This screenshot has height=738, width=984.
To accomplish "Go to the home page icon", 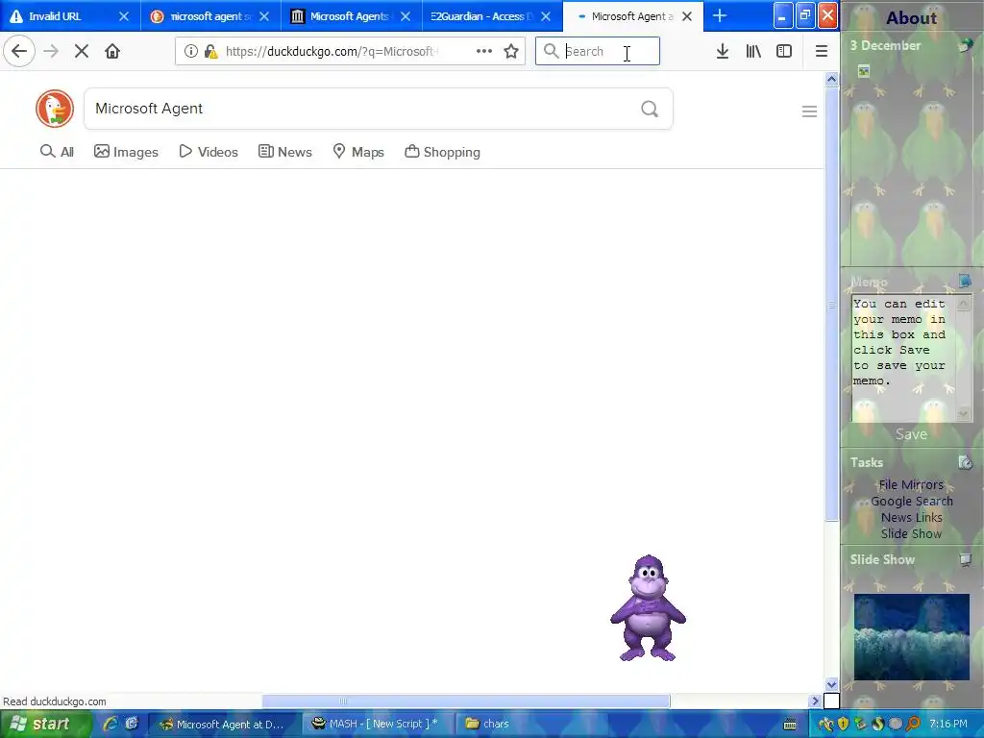I will pyautogui.click(x=112, y=51).
